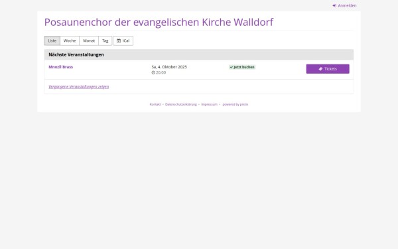Click the Nächste Veranstaltungen heading
Image resolution: width=398 pixels, height=249 pixels.
click(76, 54)
